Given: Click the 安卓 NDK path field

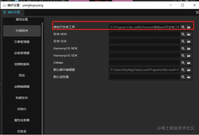Looking at the screenshot, I should click(145, 34).
